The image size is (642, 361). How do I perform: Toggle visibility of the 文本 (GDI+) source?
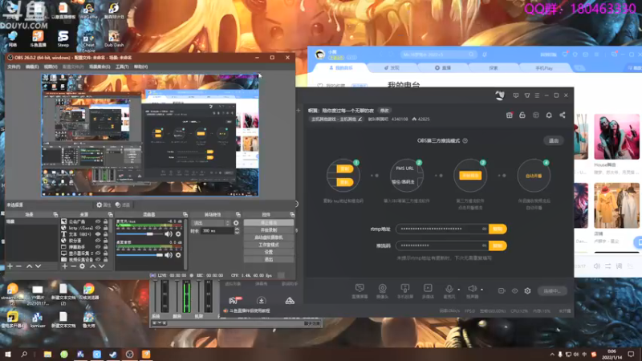coord(98,234)
